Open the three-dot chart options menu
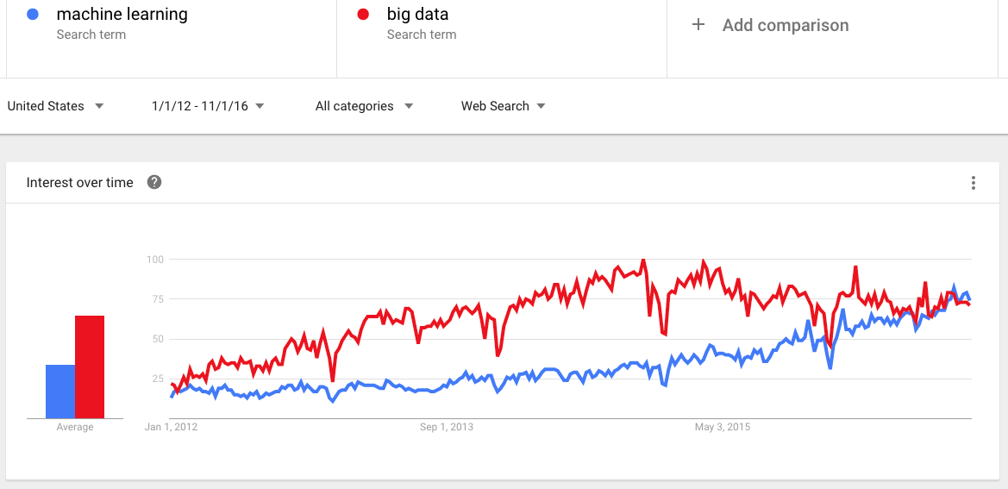 point(974,183)
